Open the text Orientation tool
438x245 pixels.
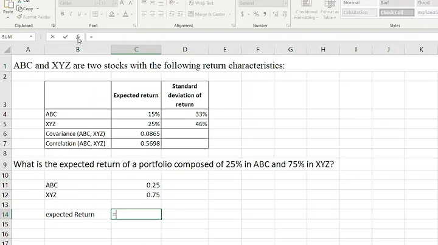click(173, 3)
